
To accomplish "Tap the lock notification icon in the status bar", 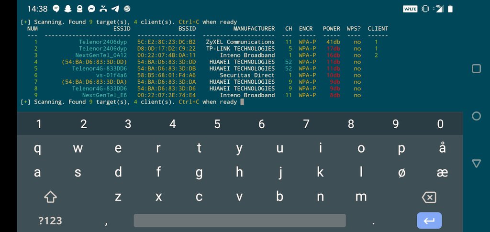I will [x=80, y=9].
